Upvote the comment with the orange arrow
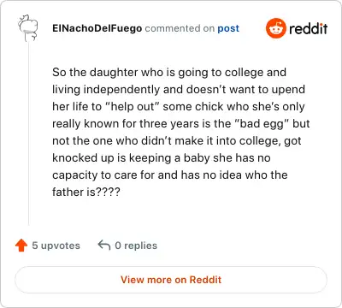Screen dimensions: 342x308 coord(21,246)
